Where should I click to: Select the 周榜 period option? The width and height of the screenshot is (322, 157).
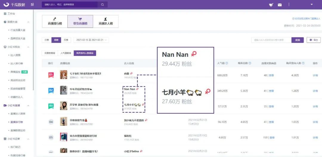tap(56, 40)
